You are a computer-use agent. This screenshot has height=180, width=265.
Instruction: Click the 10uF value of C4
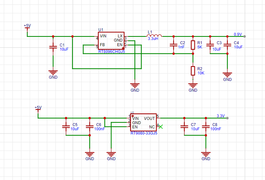[238, 47]
